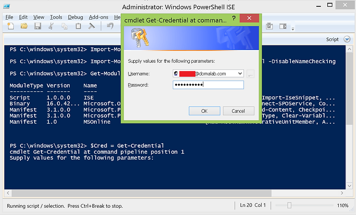356x215 pixels.
Task: Close the Get-Credential dialog
Action: click(x=249, y=18)
